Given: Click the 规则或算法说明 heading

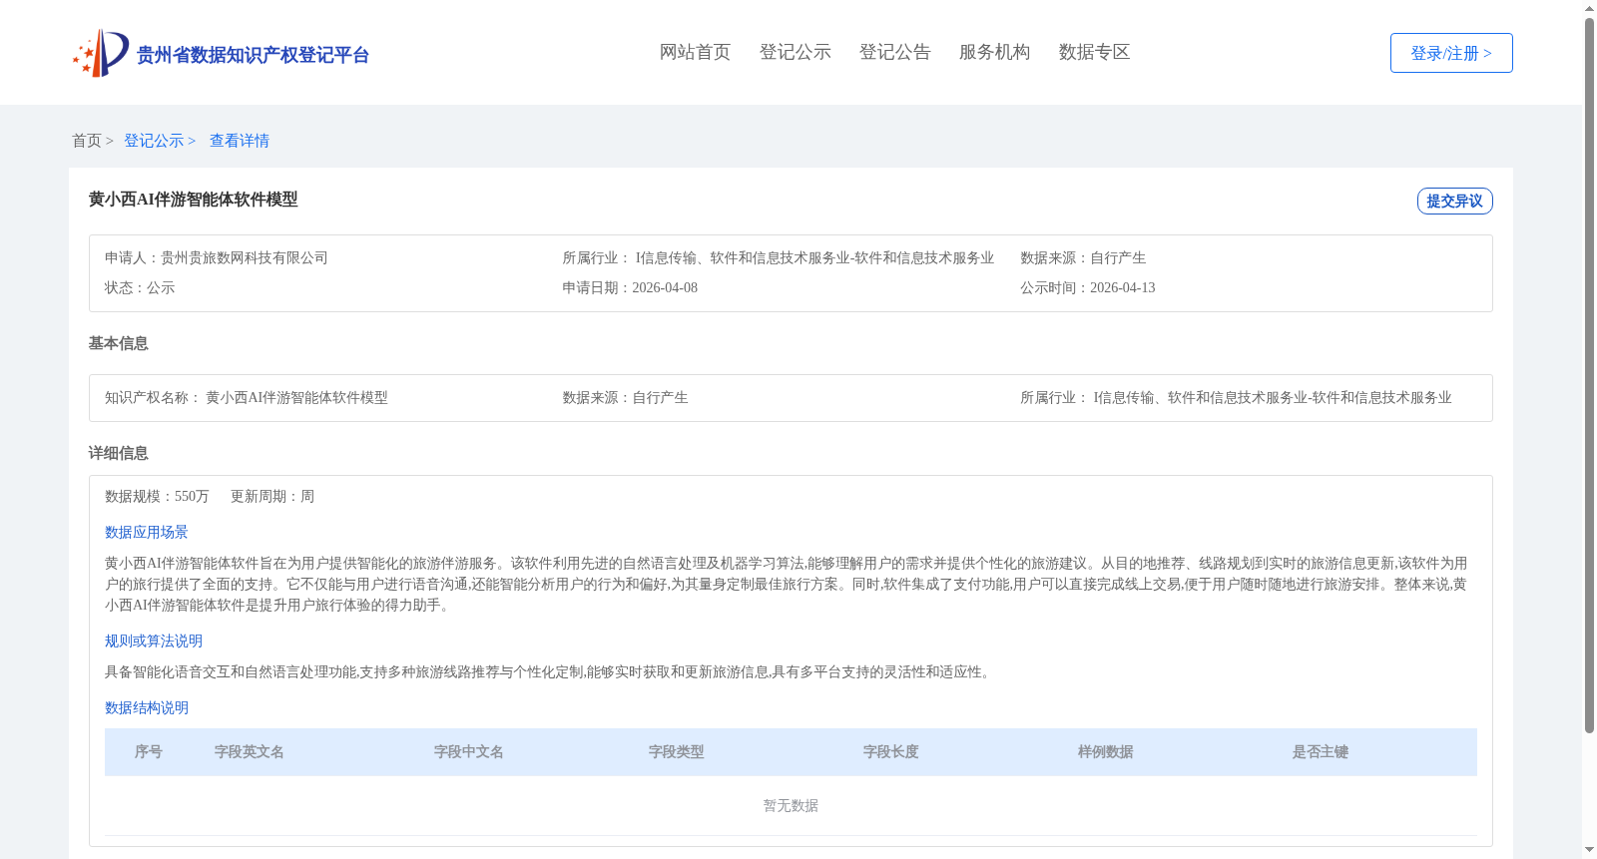Looking at the screenshot, I should tap(154, 642).
